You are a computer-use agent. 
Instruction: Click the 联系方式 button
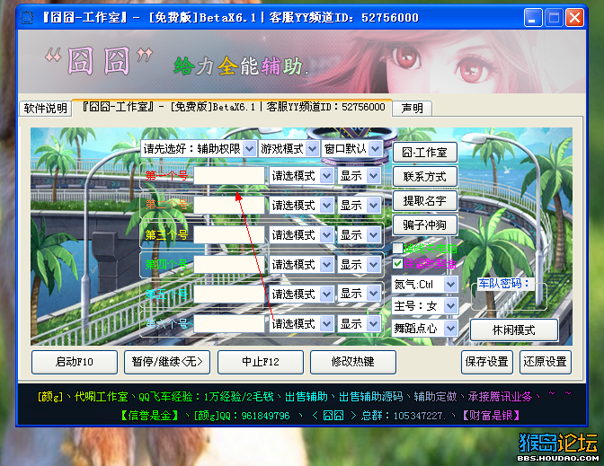pyautogui.click(x=425, y=177)
